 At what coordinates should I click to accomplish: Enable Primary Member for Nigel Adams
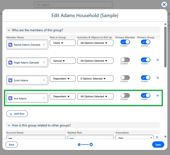point(125,60)
